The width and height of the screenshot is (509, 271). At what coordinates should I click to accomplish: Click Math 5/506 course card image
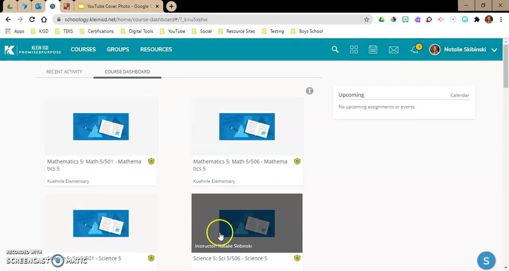247,126
